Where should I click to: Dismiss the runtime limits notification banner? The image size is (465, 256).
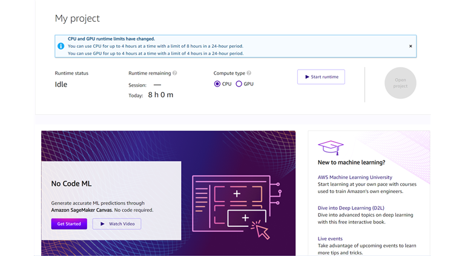[x=410, y=46]
